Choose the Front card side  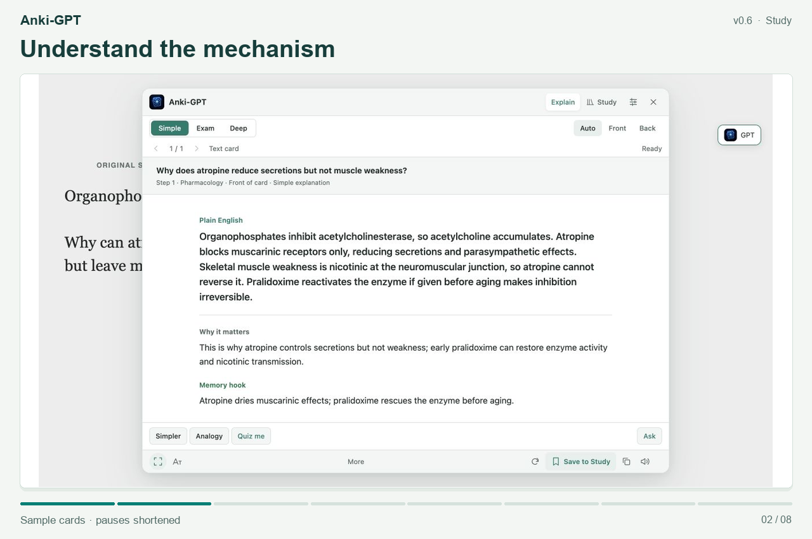point(617,128)
